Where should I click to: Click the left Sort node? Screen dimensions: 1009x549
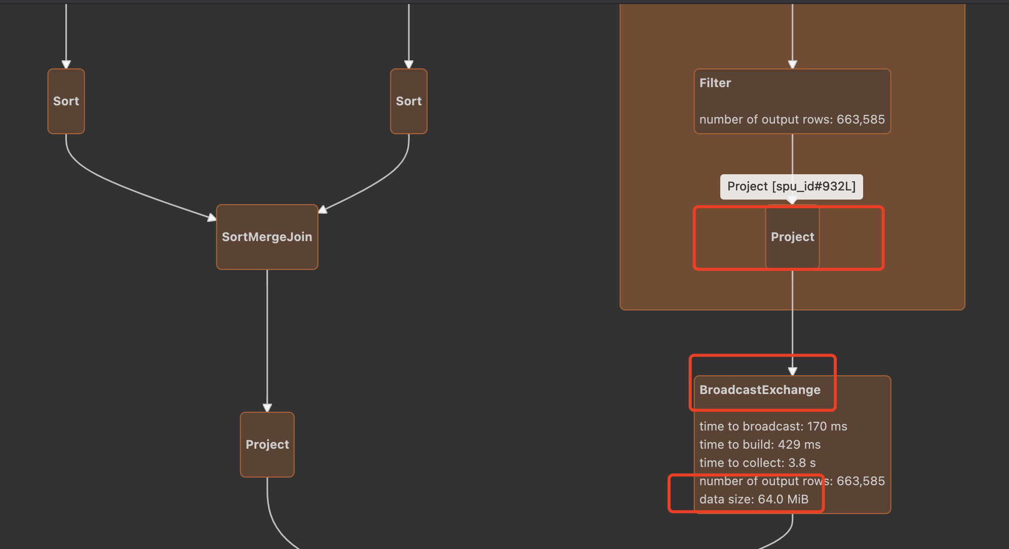coord(66,101)
